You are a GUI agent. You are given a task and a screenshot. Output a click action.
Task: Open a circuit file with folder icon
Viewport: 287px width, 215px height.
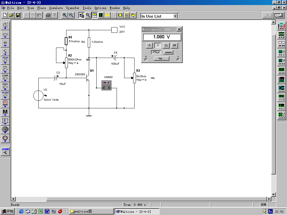[x=11, y=15]
